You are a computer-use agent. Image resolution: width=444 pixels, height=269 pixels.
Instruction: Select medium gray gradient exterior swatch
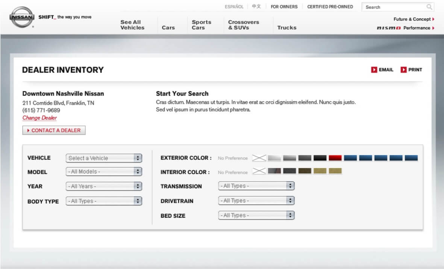coord(289,158)
